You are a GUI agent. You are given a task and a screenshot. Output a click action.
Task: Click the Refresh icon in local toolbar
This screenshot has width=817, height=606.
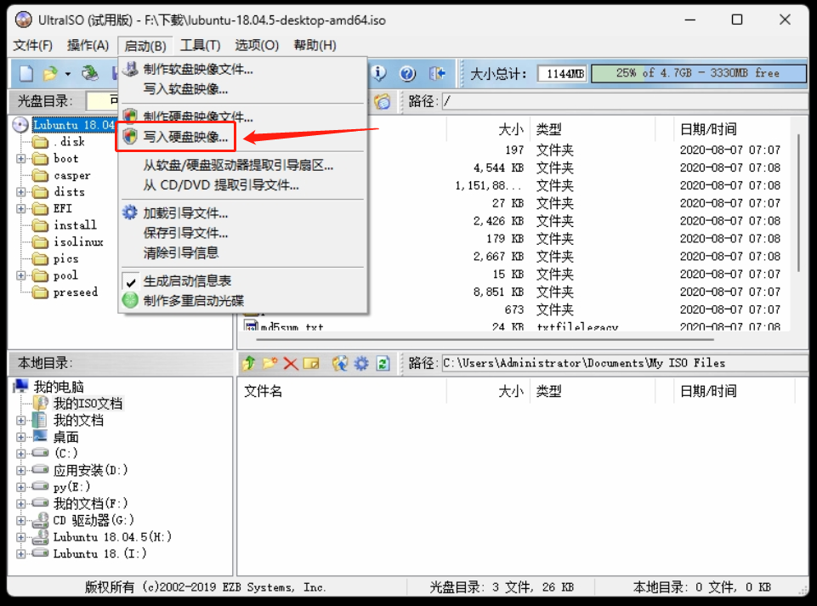[383, 363]
